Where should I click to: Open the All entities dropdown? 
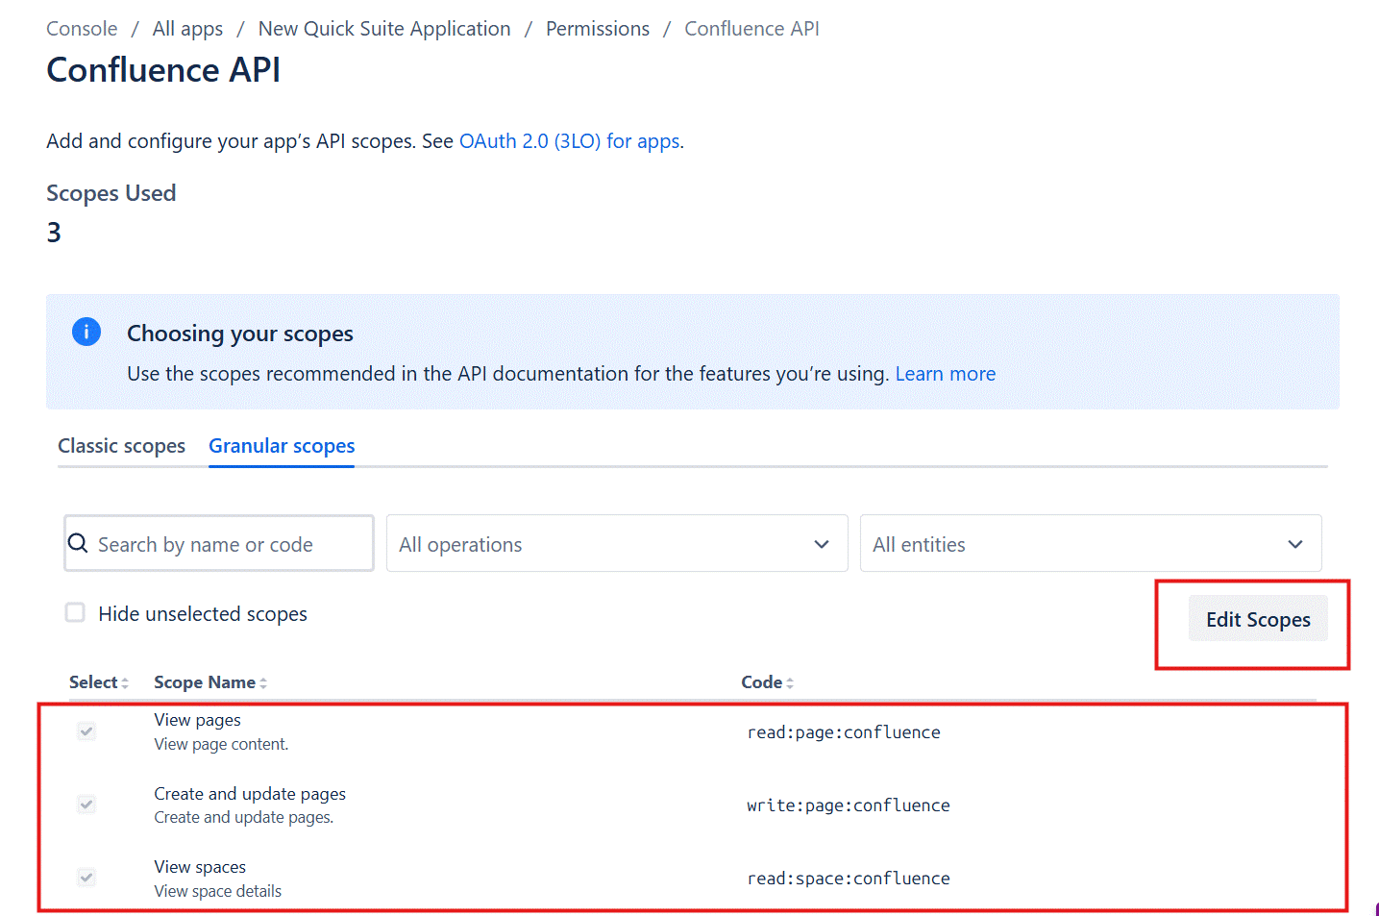coord(1091,543)
